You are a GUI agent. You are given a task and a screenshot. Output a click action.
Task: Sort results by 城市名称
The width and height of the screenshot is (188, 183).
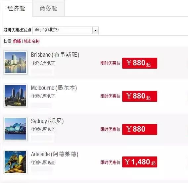click(32, 41)
